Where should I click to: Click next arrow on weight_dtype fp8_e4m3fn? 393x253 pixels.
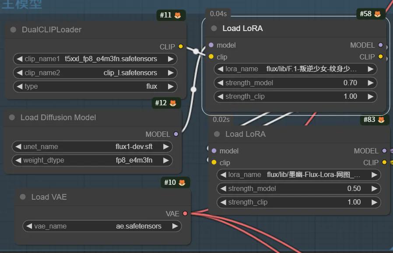pyautogui.click(x=166, y=160)
